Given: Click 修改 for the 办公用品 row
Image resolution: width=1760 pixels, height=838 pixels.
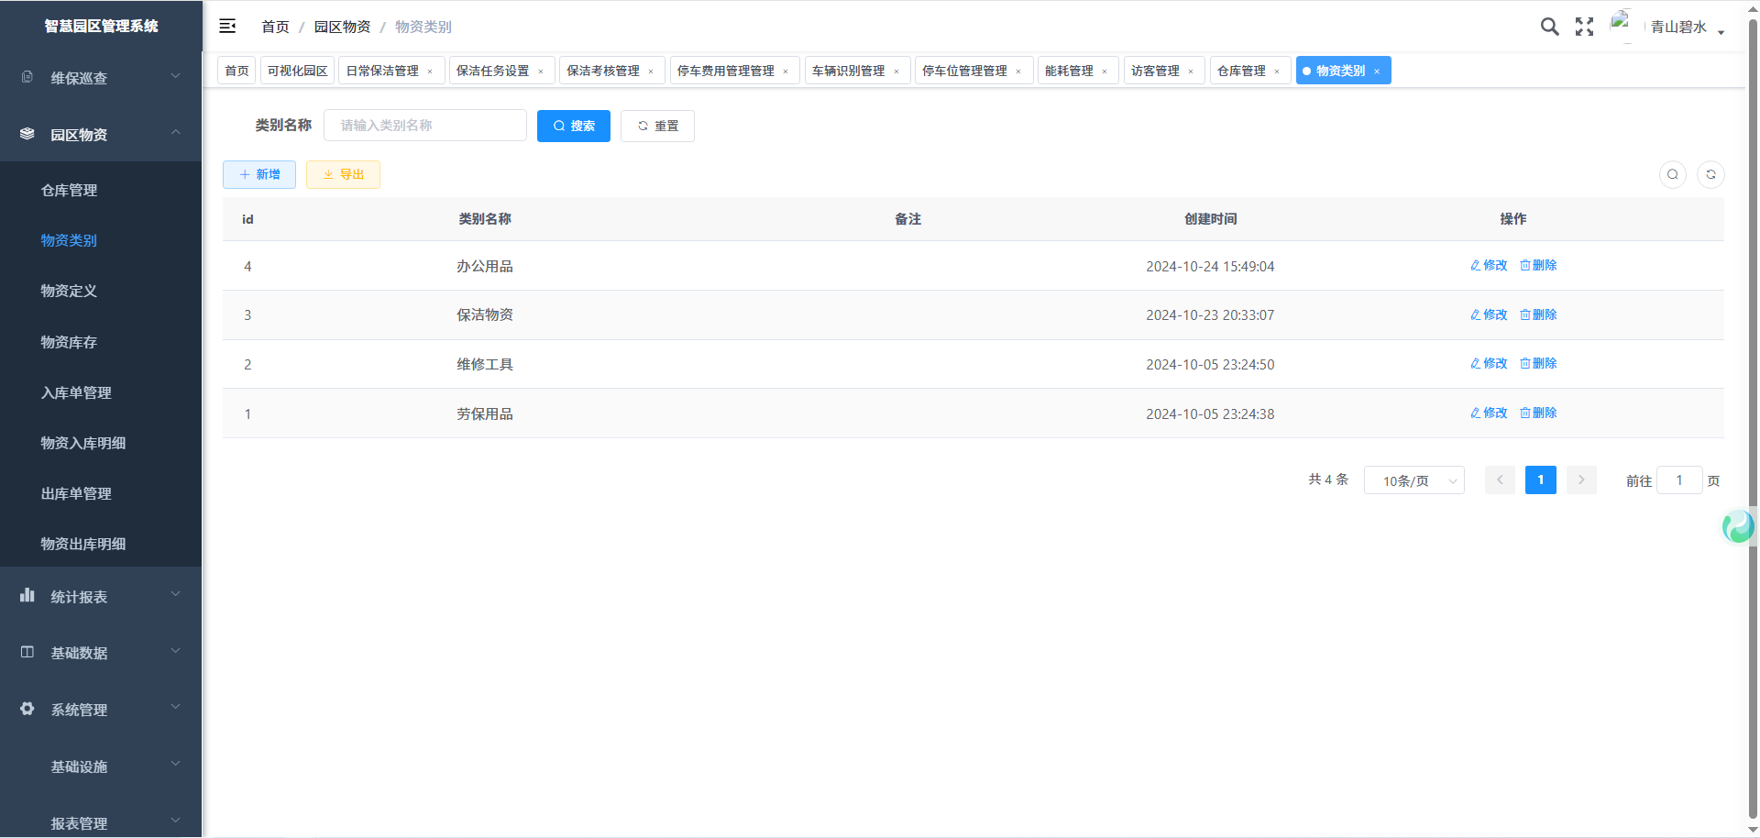Looking at the screenshot, I should coord(1489,265).
